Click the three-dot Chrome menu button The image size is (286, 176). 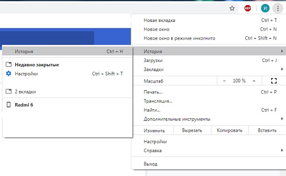click(x=278, y=8)
